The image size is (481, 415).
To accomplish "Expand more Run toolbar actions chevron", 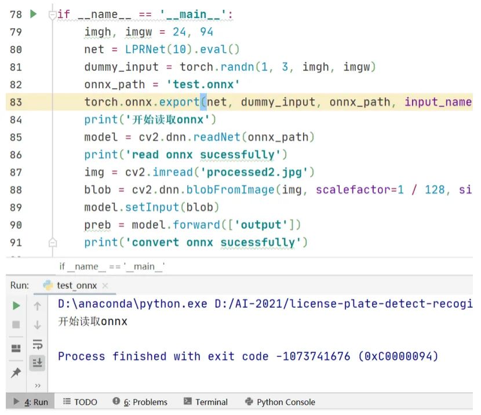I will [38, 385].
